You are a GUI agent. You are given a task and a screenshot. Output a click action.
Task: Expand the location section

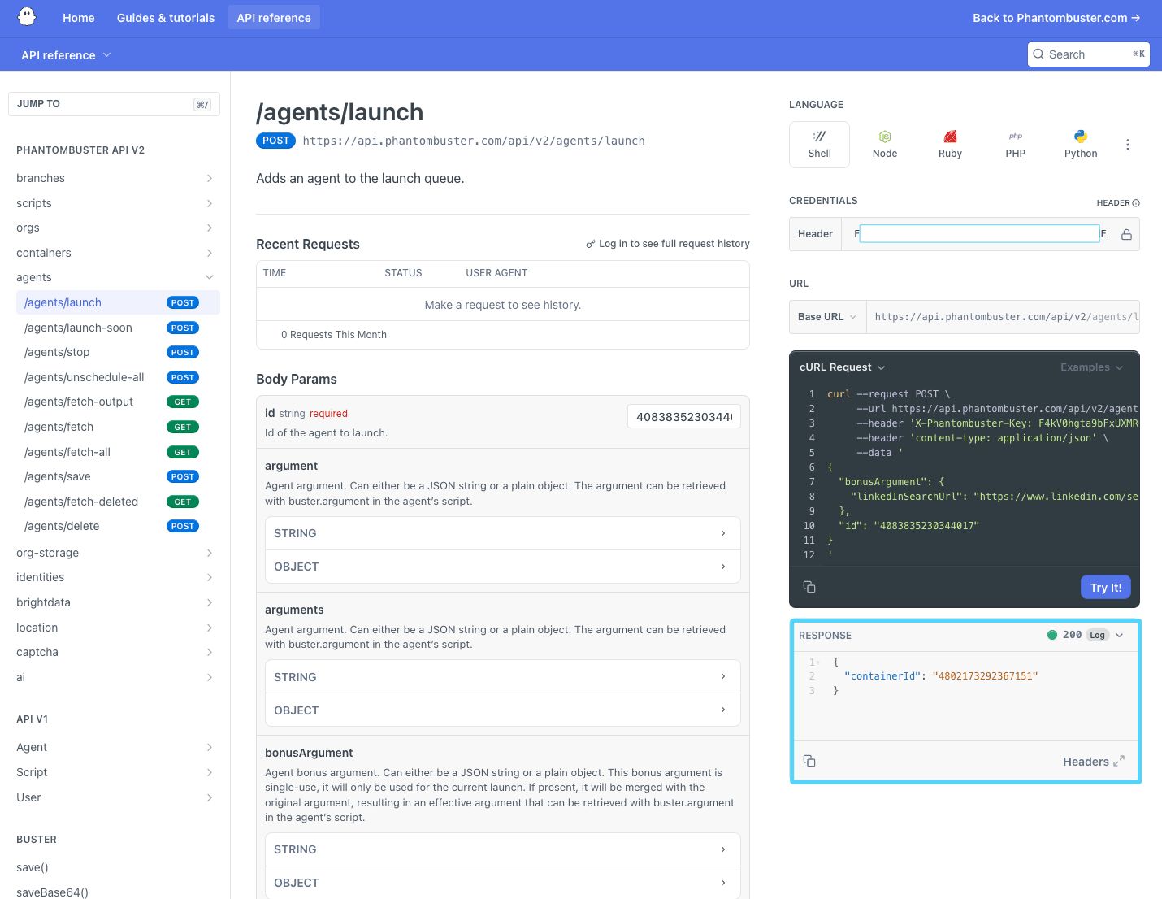tap(209, 628)
